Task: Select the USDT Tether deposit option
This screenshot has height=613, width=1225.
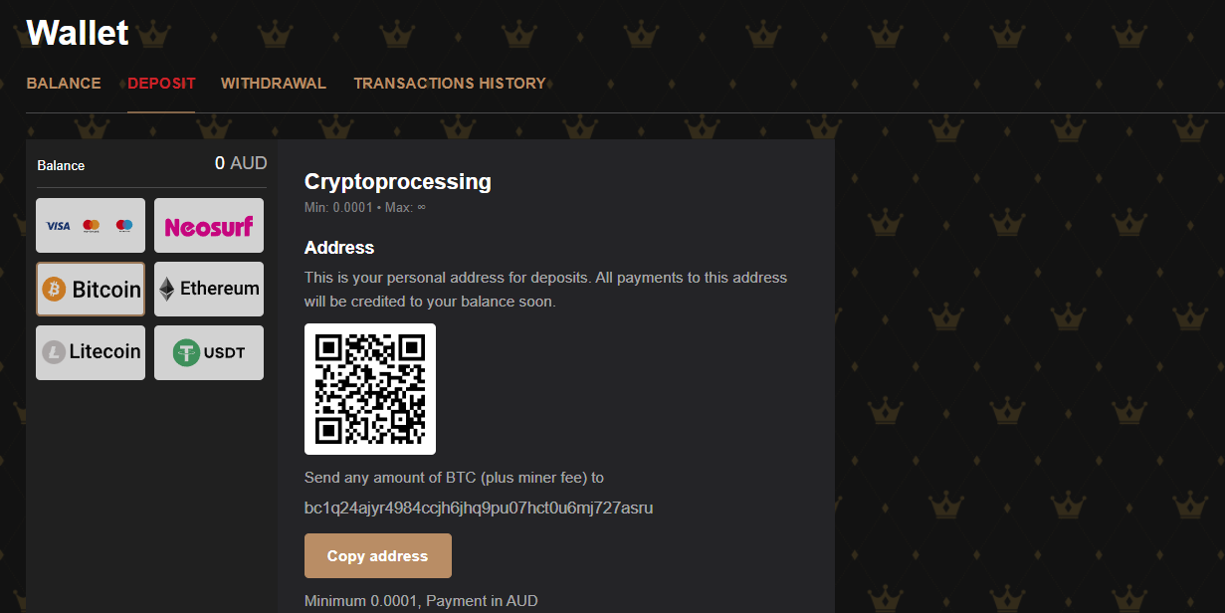Action: pyautogui.click(x=209, y=352)
